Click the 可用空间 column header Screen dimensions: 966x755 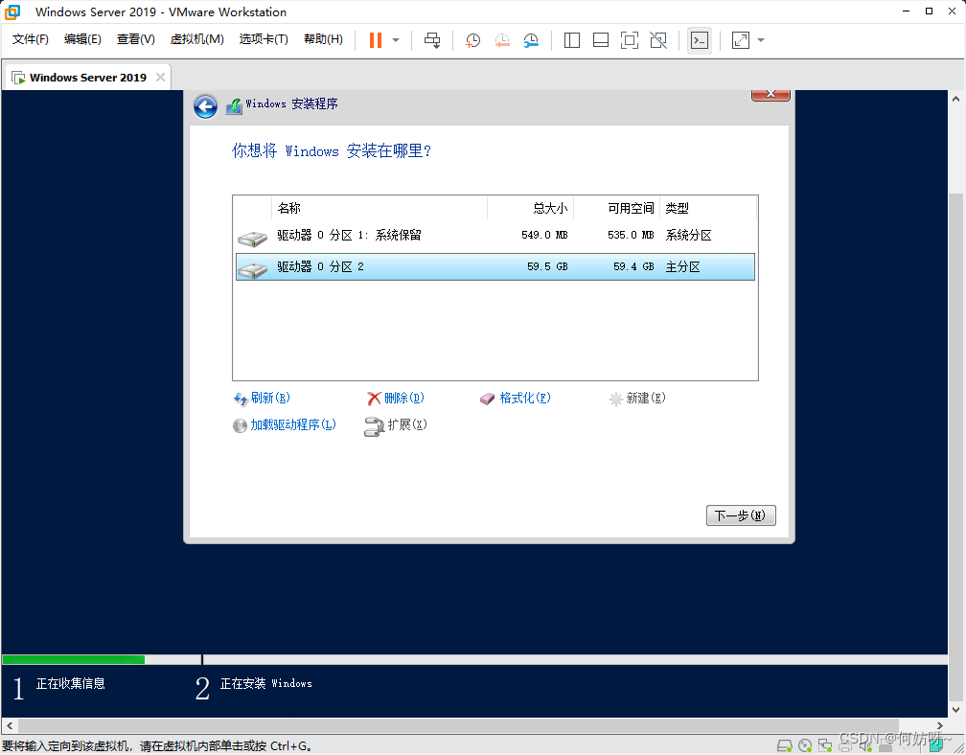pos(617,208)
